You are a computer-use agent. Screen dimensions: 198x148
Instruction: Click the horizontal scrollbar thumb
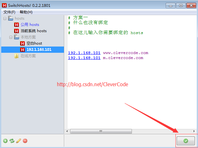(x=101, y=131)
